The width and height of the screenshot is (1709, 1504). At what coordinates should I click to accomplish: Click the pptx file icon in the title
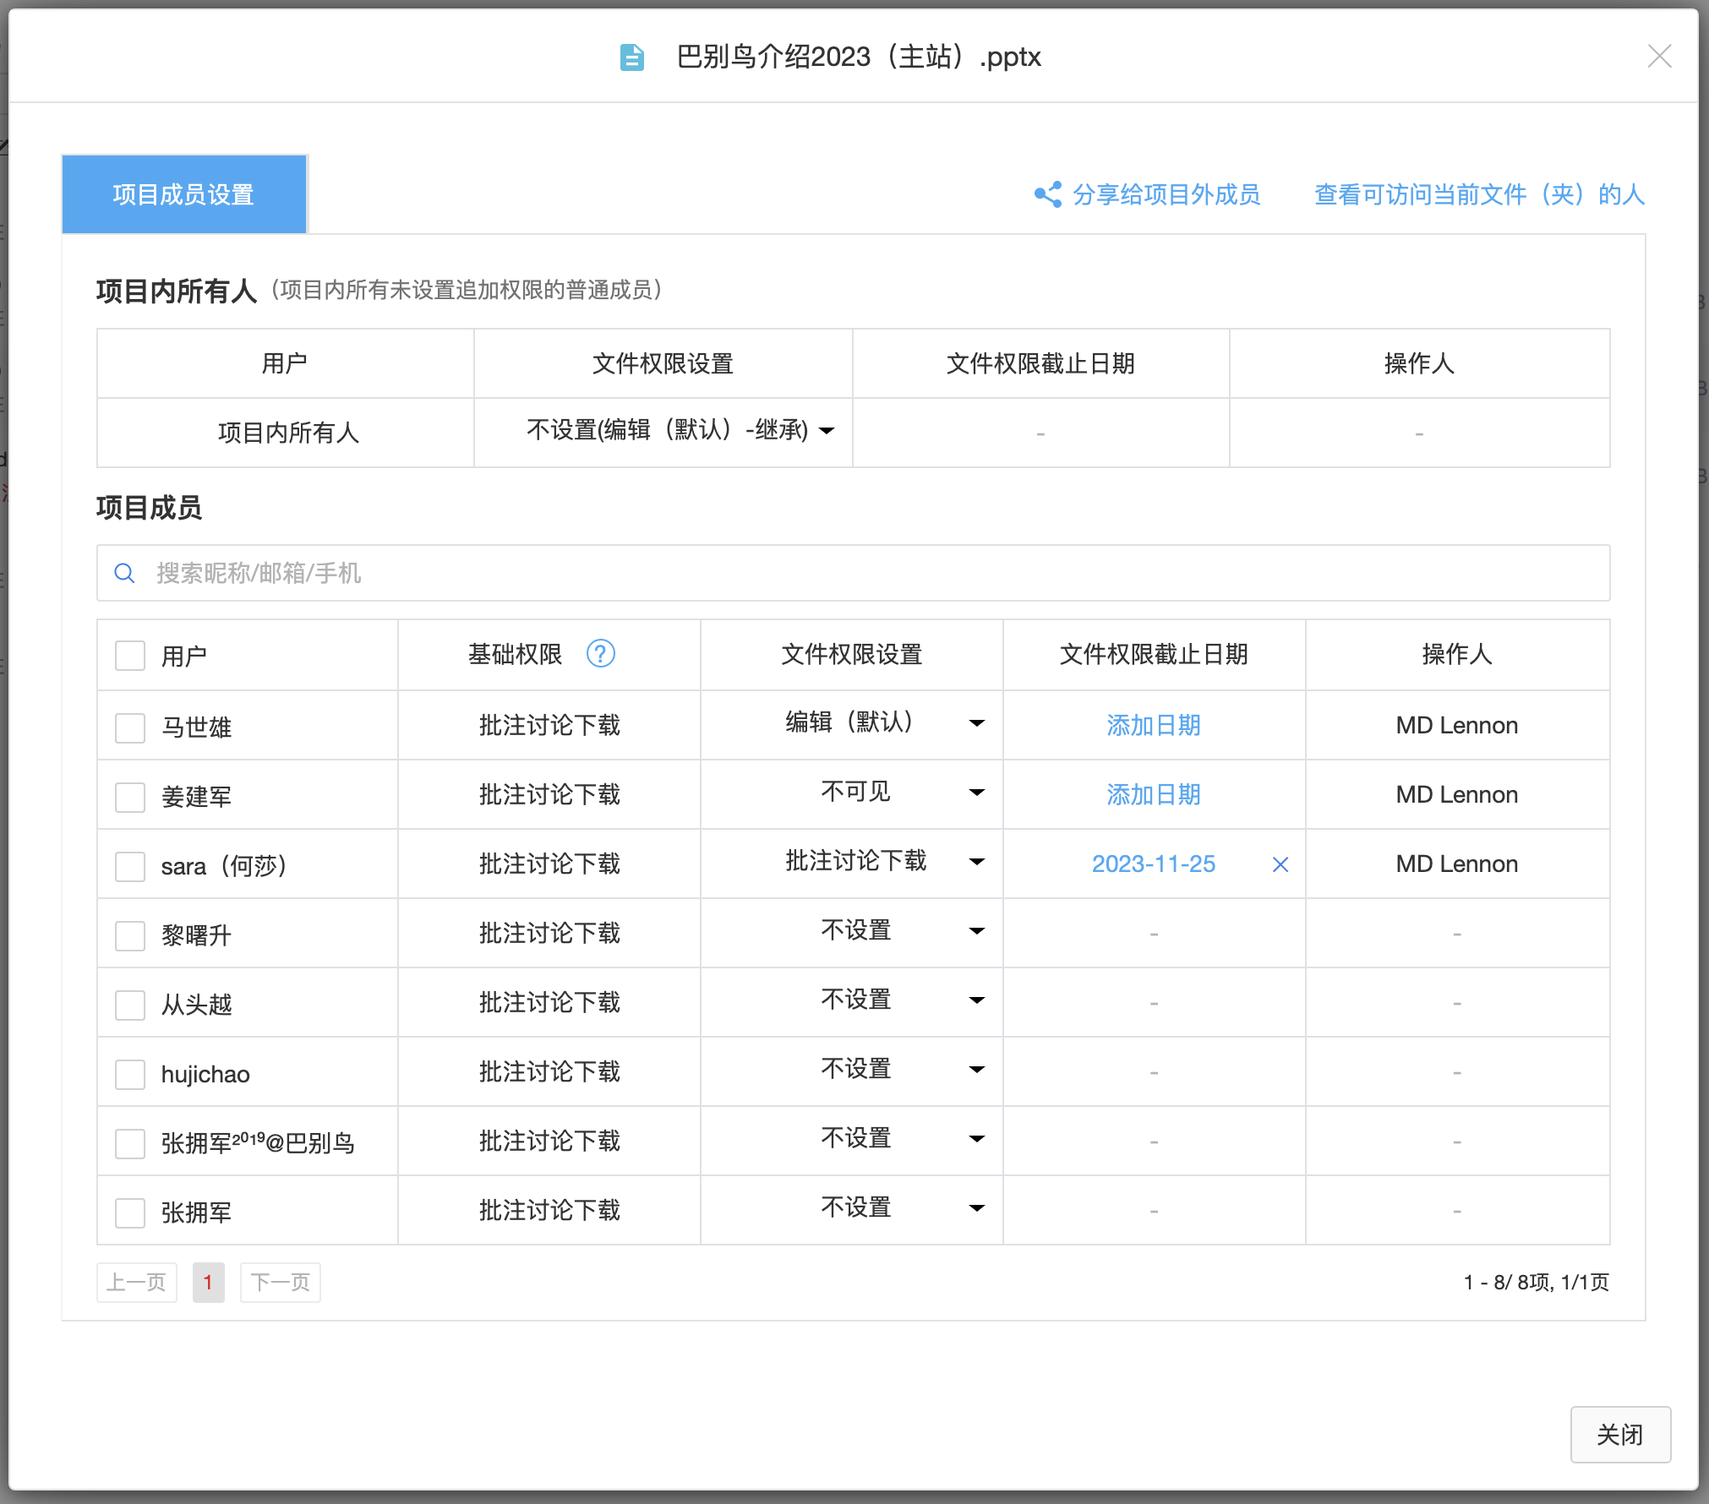[631, 57]
